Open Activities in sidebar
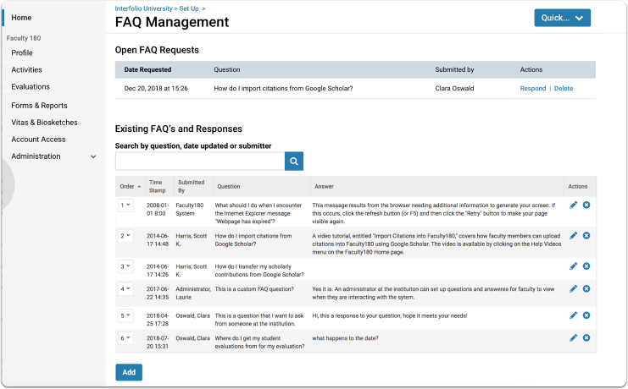Image resolution: width=628 pixels, height=389 pixels. click(26, 69)
